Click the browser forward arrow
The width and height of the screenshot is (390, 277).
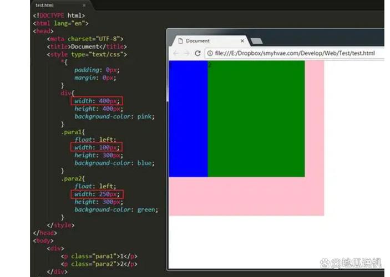coord(186,53)
